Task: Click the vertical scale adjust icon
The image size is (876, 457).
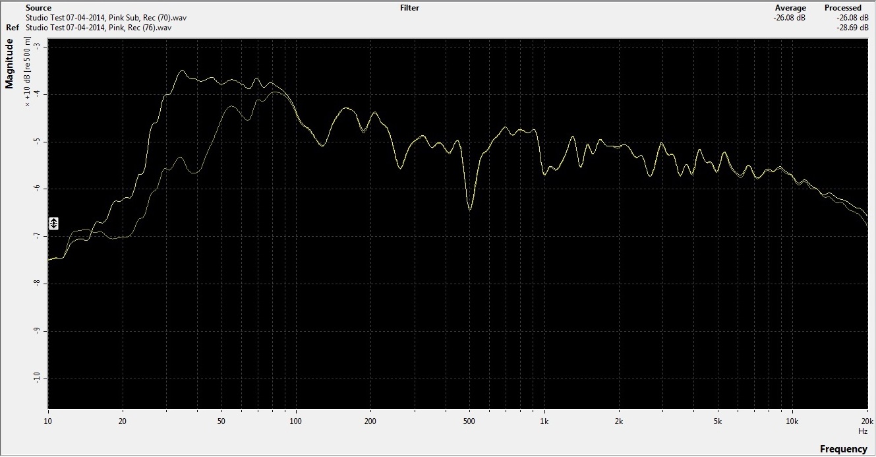Action: (54, 223)
